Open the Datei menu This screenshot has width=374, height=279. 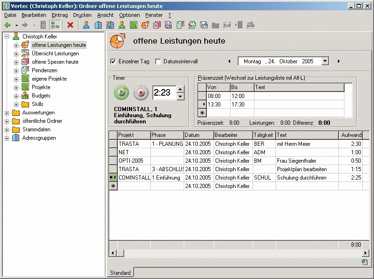pos(10,15)
